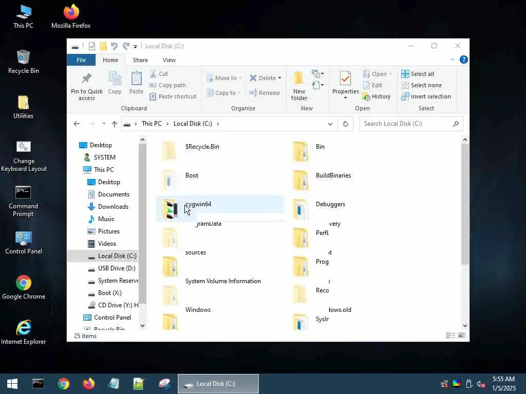Select the cygwin64 folder

[x=220, y=208]
